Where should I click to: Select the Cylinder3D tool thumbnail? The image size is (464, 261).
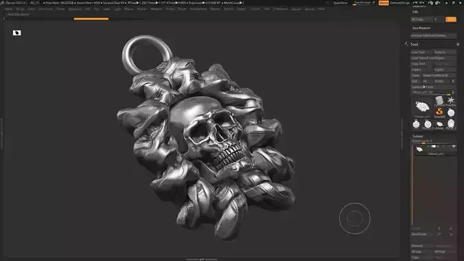pyautogui.click(x=439, y=101)
